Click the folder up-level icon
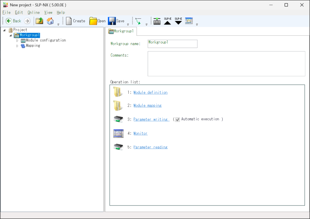310x219 pixels. coord(39,21)
